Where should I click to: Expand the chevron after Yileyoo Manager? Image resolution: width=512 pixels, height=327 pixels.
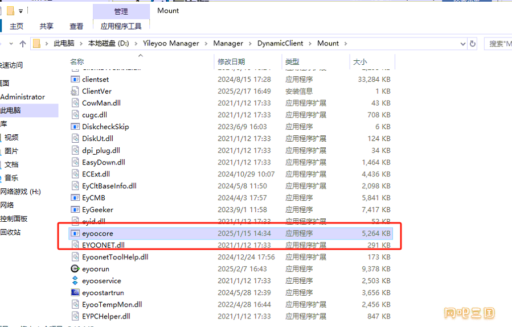[206, 43]
